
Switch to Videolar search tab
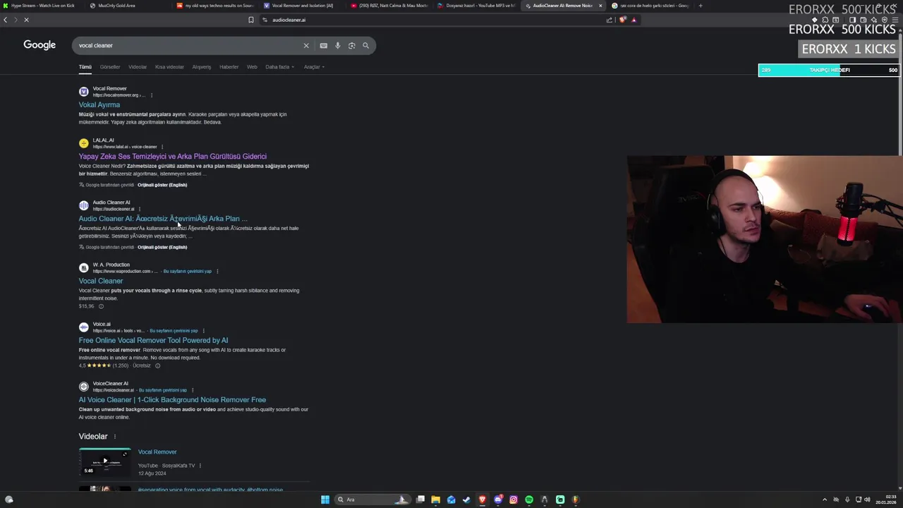138,67
